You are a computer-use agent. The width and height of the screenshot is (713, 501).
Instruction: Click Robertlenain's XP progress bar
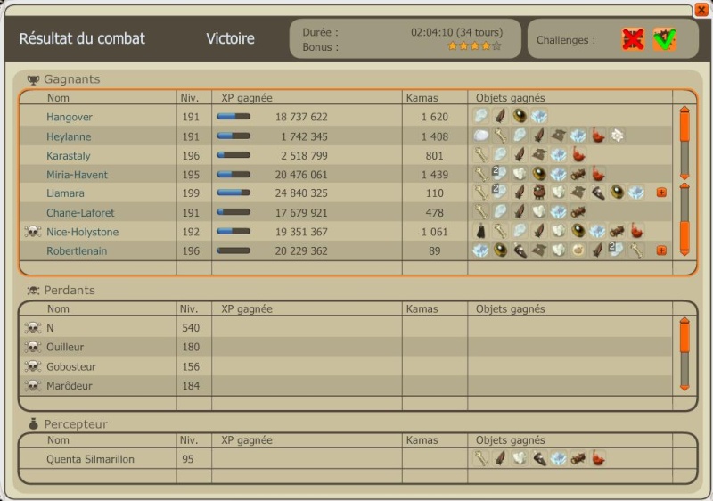pos(234,250)
